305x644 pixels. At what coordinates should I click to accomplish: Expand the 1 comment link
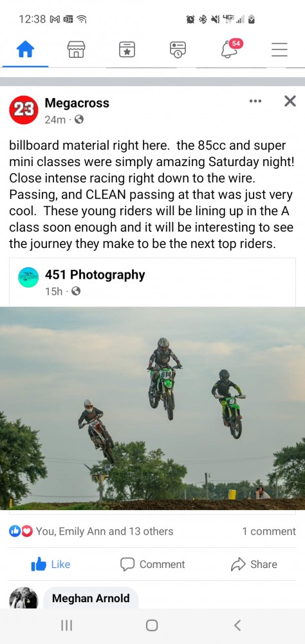(269, 531)
